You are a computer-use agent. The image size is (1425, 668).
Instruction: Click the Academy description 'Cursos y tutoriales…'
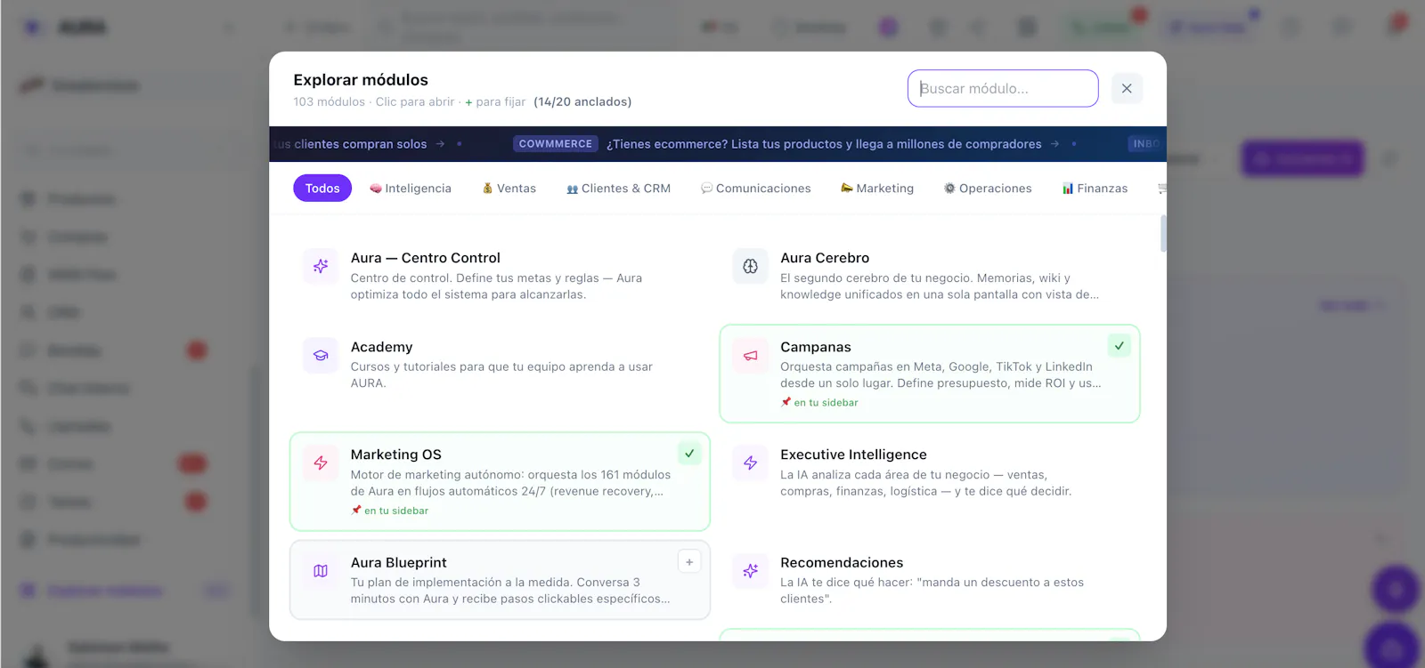[501, 374]
